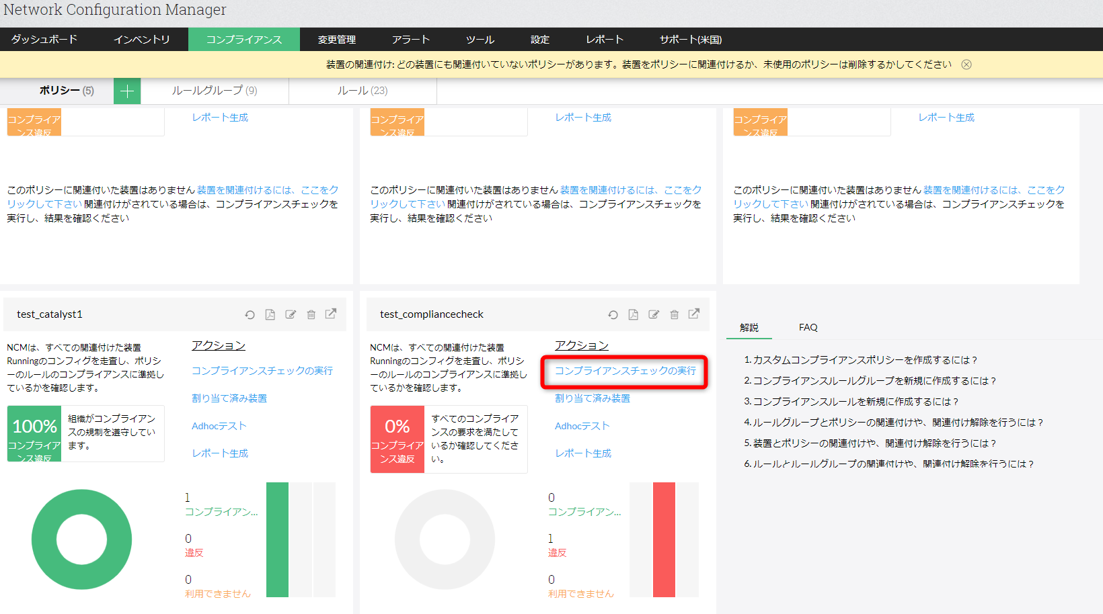Open the アラート menu
The width and height of the screenshot is (1103, 614).
point(411,40)
